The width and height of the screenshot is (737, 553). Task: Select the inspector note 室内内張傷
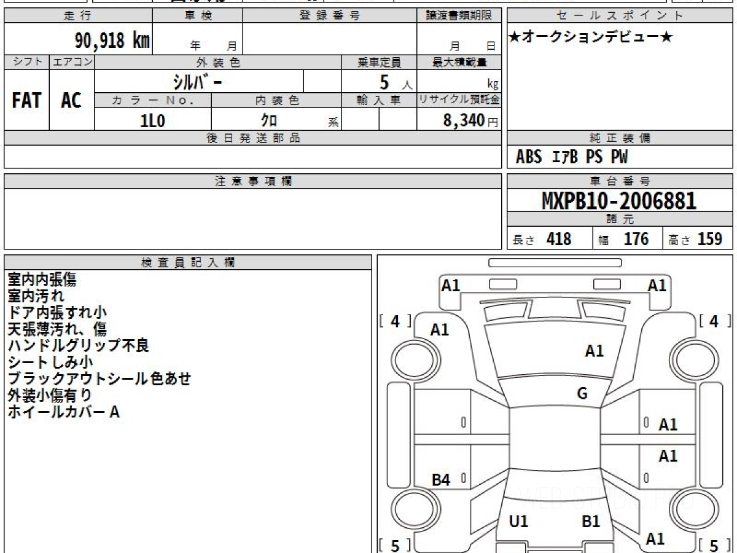click(42, 280)
